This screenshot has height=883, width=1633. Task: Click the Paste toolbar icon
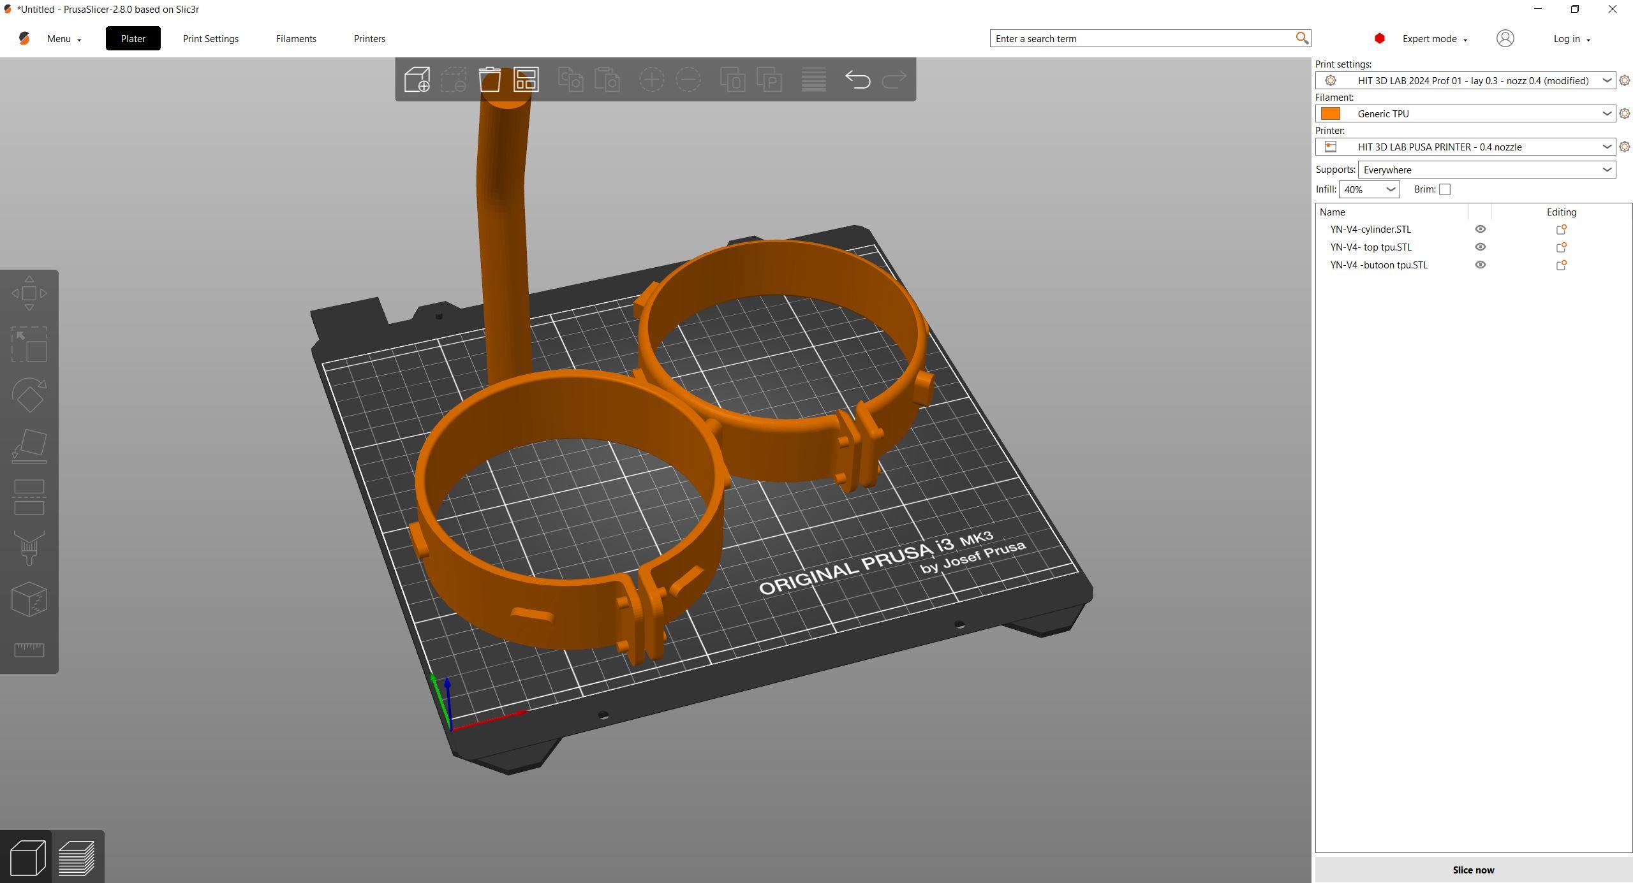click(x=607, y=80)
